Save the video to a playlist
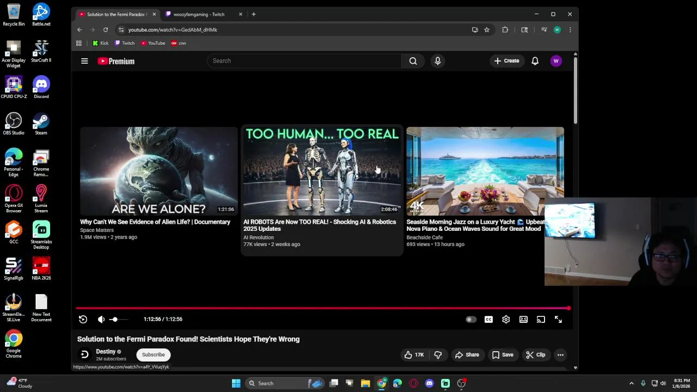Image resolution: width=697 pixels, height=392 pixels. click(x=502, y=355)
